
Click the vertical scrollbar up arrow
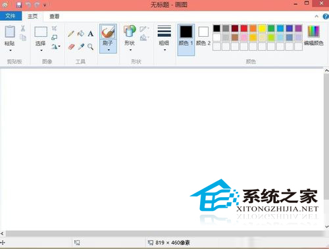(326, 70)
